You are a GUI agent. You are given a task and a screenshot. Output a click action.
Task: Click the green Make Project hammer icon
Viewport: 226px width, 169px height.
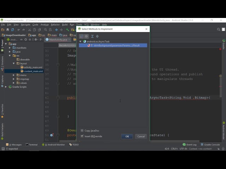(x=67, y=30)
